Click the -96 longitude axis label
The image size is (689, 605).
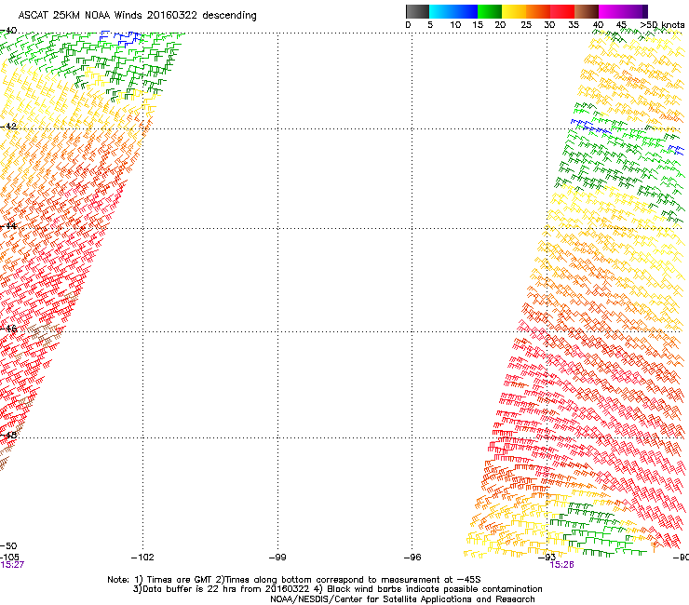pos(412,558)
